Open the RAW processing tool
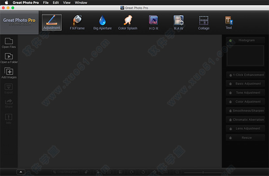 point(178,22)
